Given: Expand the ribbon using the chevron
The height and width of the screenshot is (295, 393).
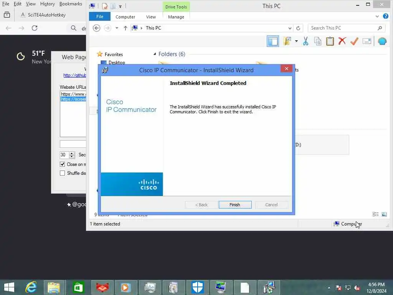Looking at the screenshot, I should click(x=377, y=17).
